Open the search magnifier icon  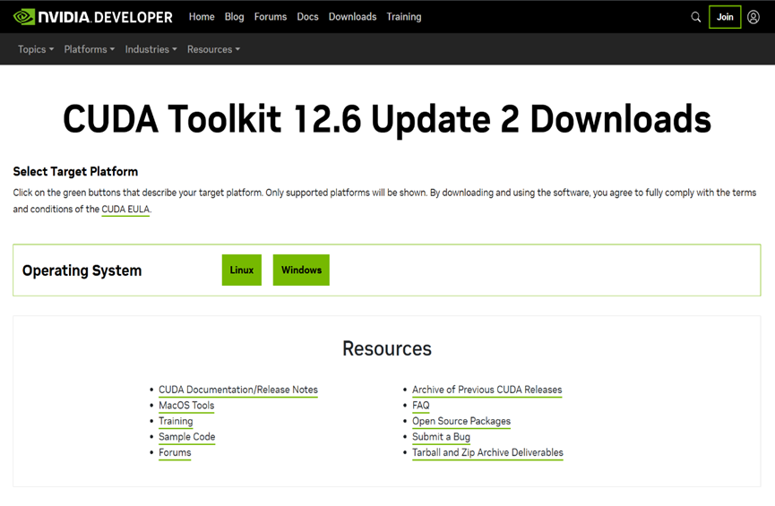click(x=695, y=17)
